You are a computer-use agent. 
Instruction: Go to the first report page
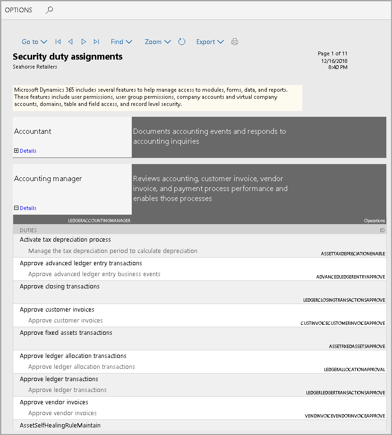coord(58,42)
